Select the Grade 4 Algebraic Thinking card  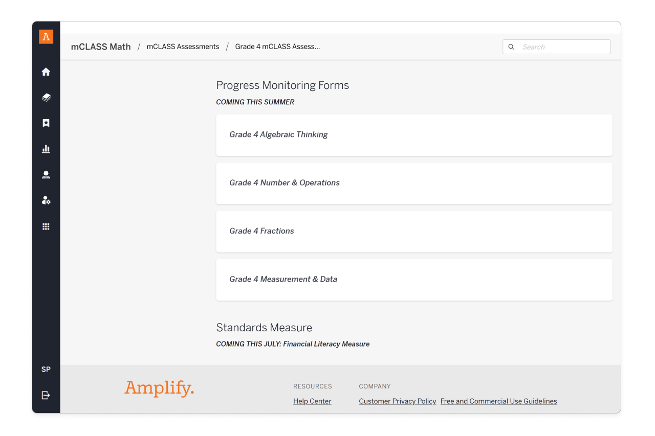coord(414,135)
